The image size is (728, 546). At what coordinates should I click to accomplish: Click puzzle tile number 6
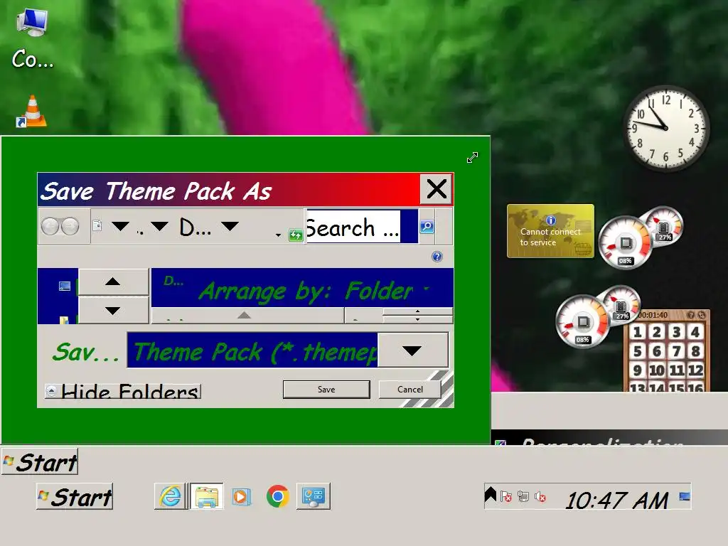tap(656, 351)
